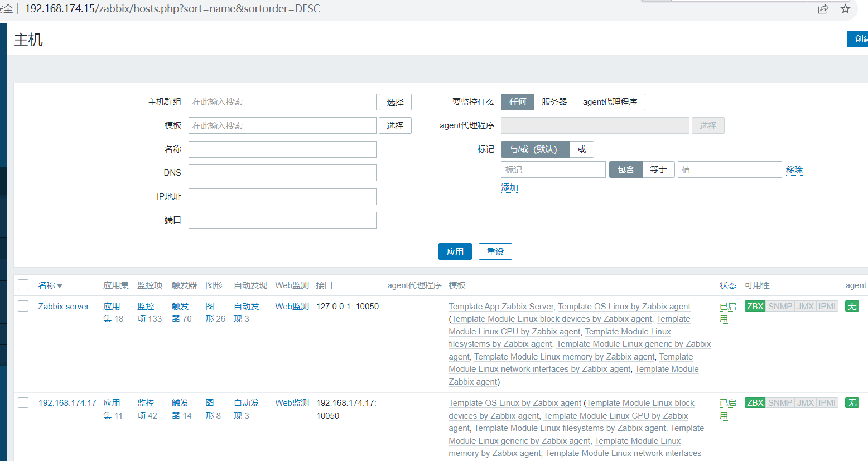The height and width of the screenshot is (461, 868).
Task: Click 127.0.0.1: 10050 interface text
Action: tap(348, 307)
